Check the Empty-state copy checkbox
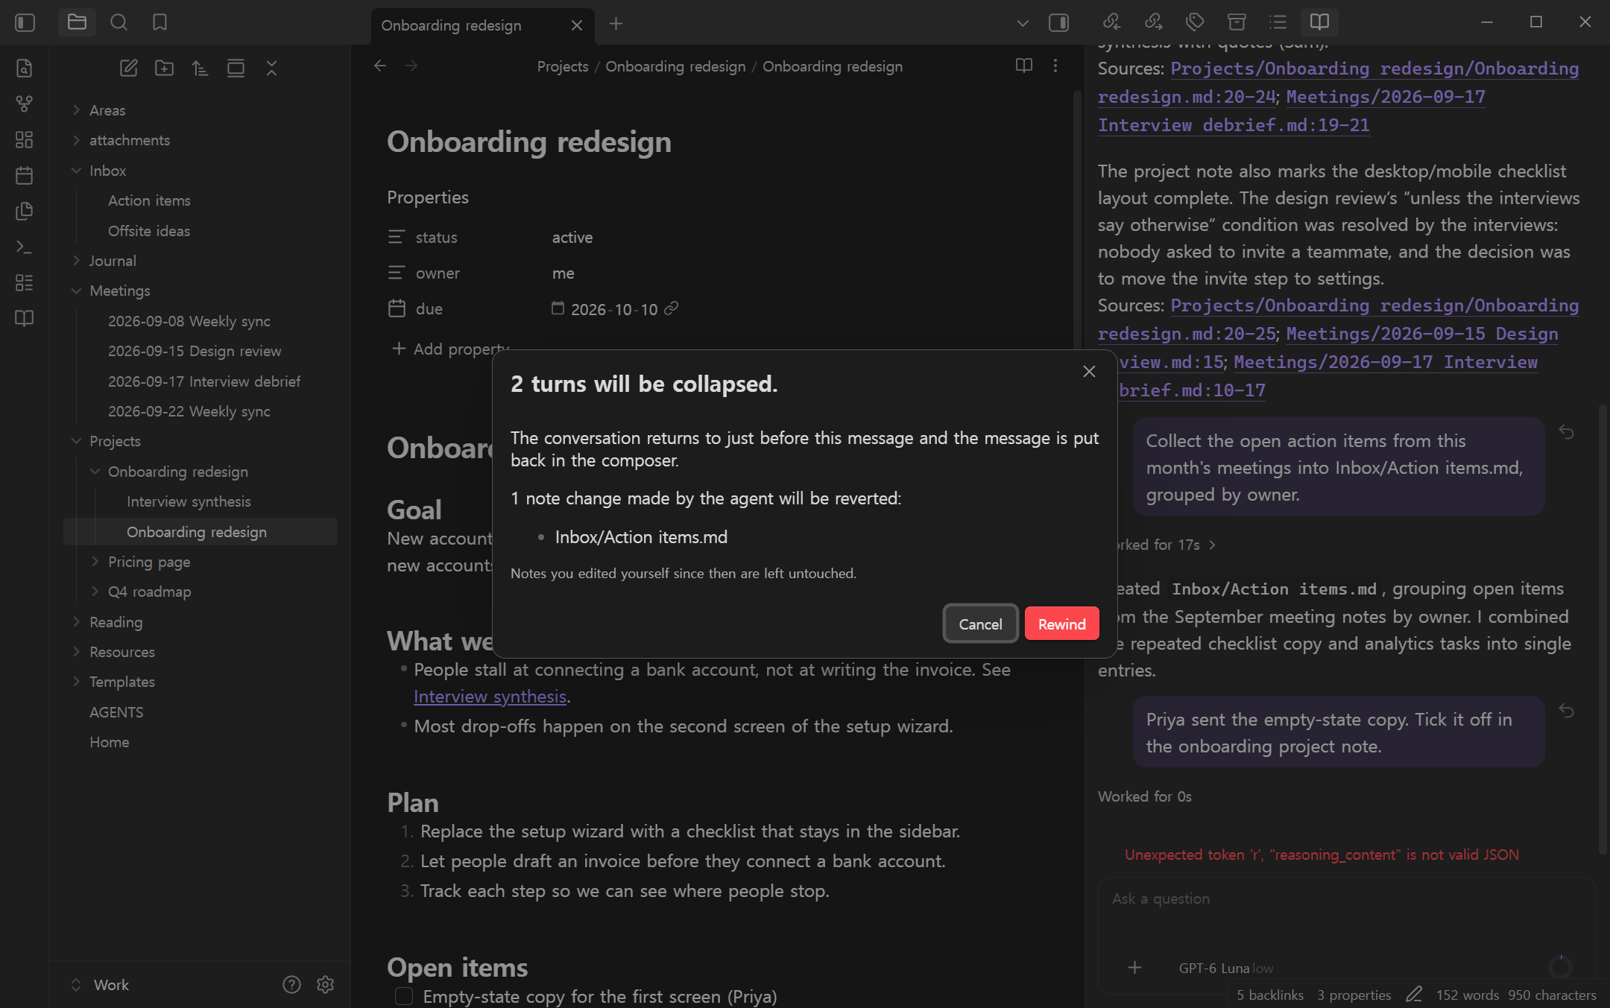 (404, 996)
